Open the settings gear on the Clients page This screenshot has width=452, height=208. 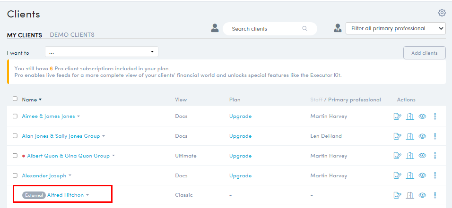(442, 13)
